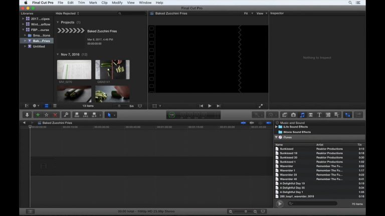This screenshot has width=385, height=216.
Task: Click the Import Media down-arrow button
Action: [x=27, y=115]
